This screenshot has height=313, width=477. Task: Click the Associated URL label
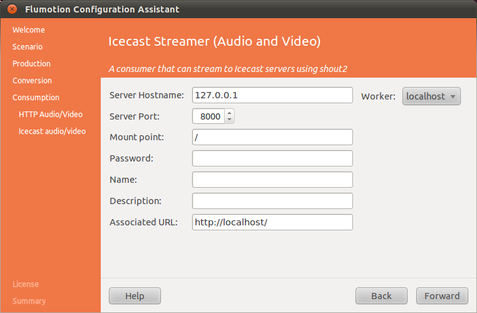point(143,222)
